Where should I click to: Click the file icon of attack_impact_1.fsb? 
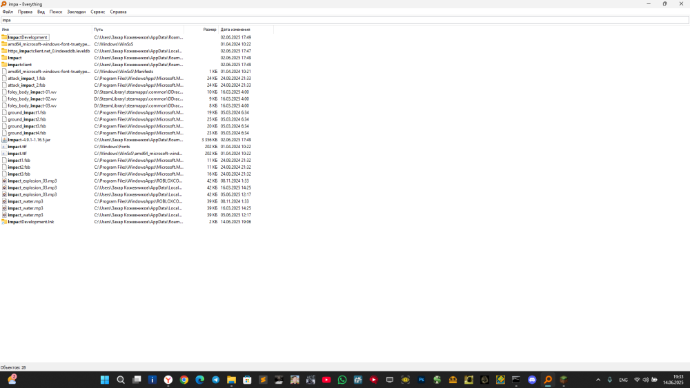tap(4, 78)
